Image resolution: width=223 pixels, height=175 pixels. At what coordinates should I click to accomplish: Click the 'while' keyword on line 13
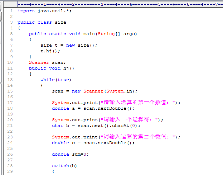[x=48, y=80]
